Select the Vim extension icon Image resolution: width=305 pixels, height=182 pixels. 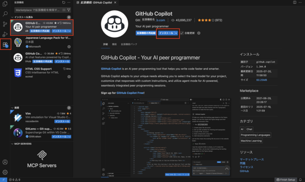18,118
